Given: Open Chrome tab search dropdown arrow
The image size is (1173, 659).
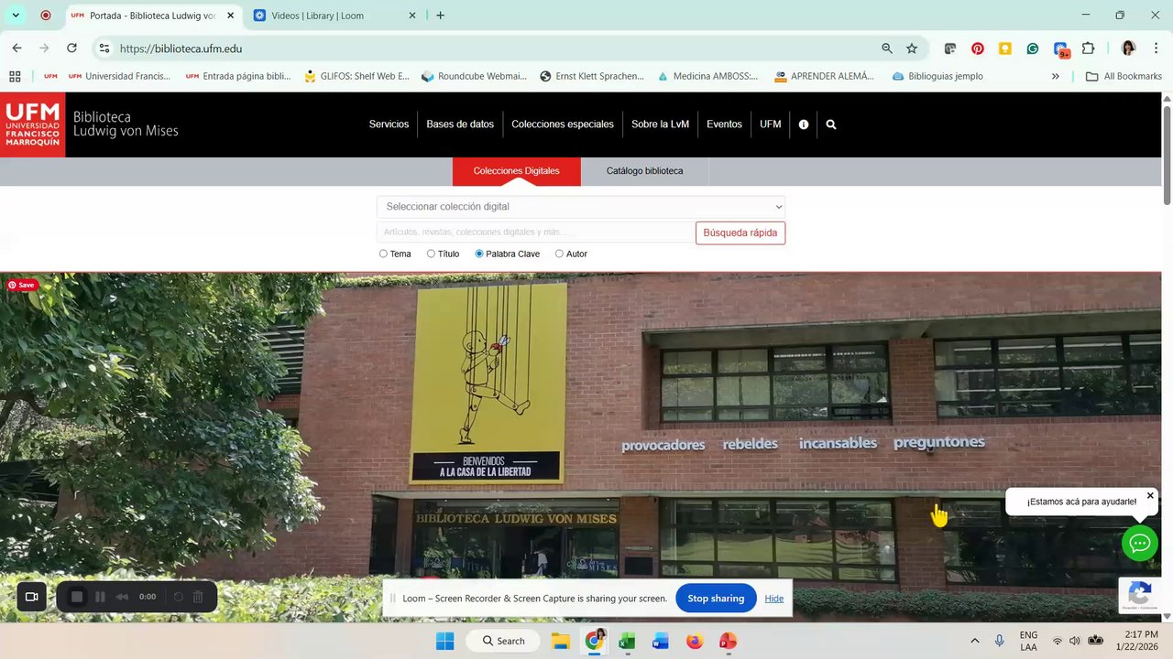Looking at the screenshot, I should coord(16,16).
